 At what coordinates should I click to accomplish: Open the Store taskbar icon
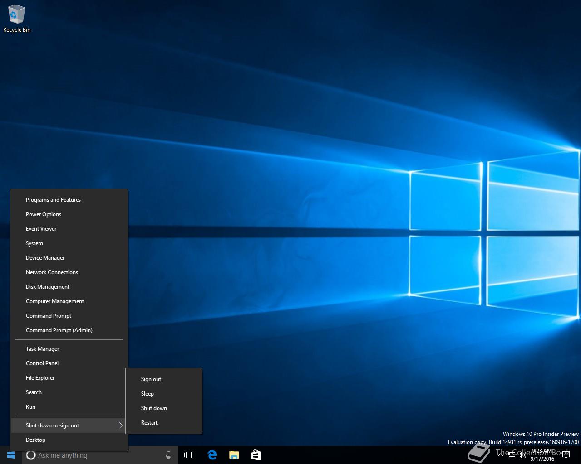256,455
